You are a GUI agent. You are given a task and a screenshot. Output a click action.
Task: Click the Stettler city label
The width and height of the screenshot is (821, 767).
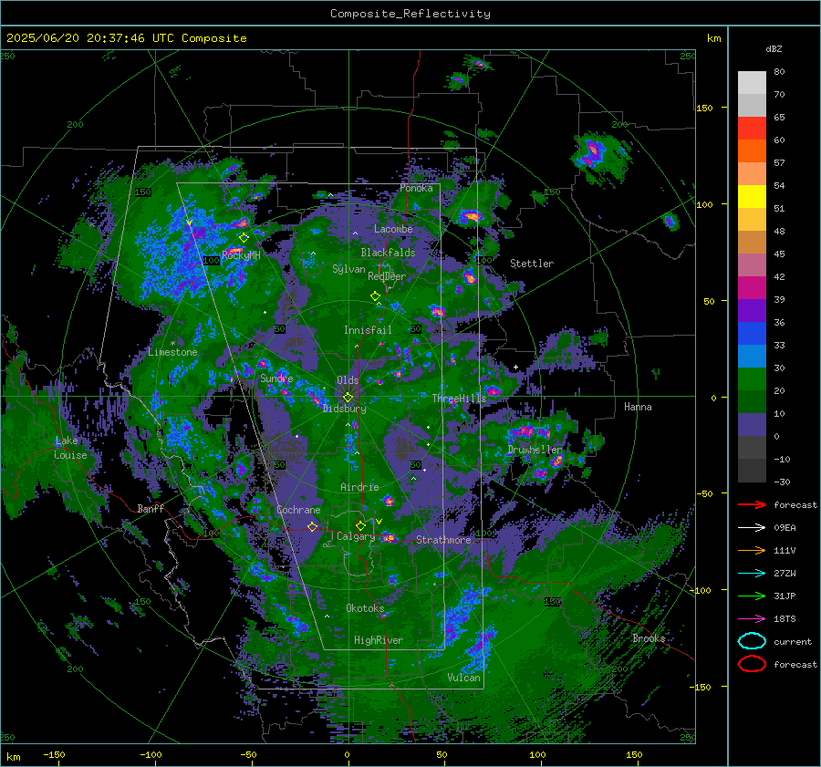(532, 264)
